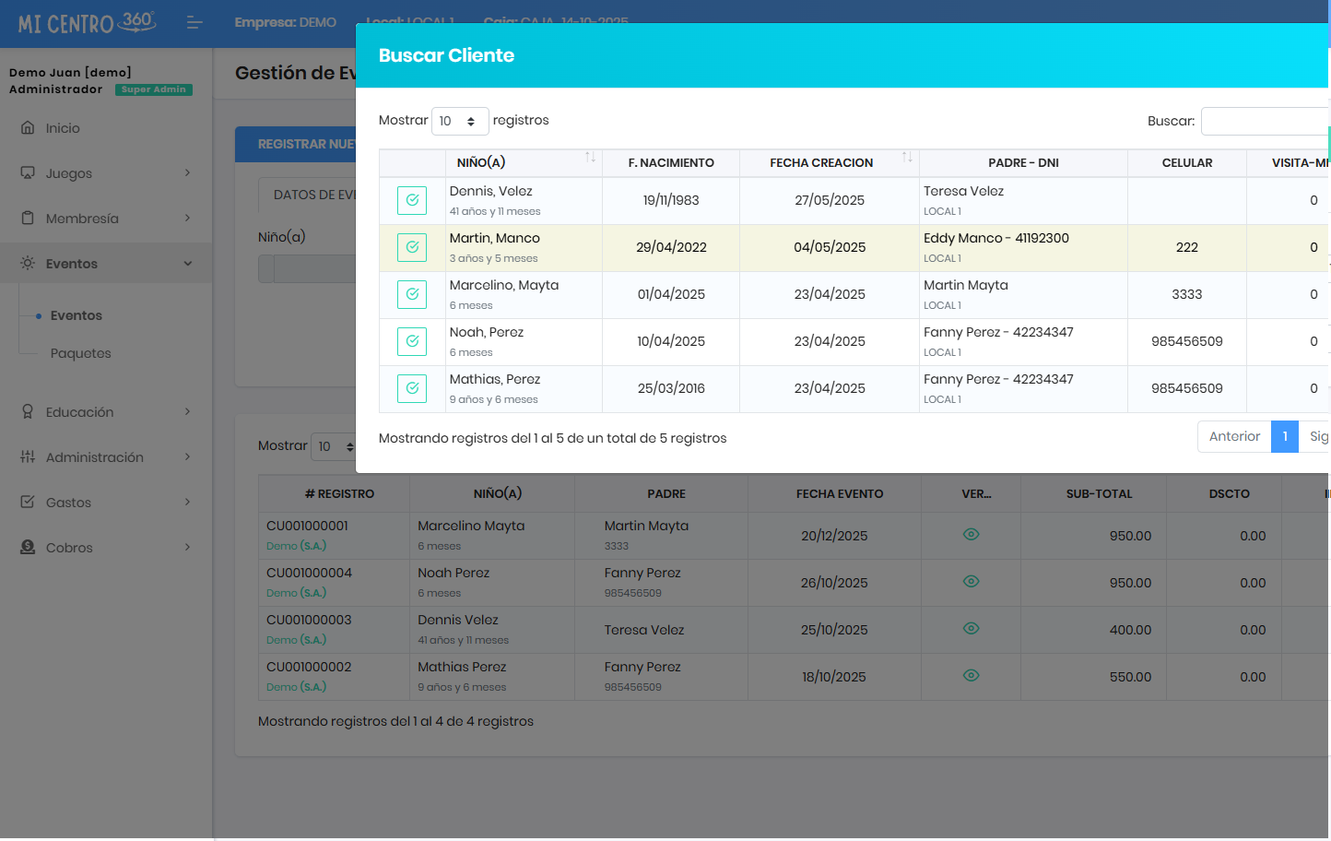Click the Membresía clipboard icon
The image size is (1331, 841).
point(28,219)
